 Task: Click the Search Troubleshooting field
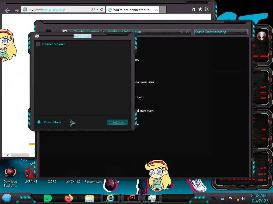pyautogui.click(x=221, y=32)
